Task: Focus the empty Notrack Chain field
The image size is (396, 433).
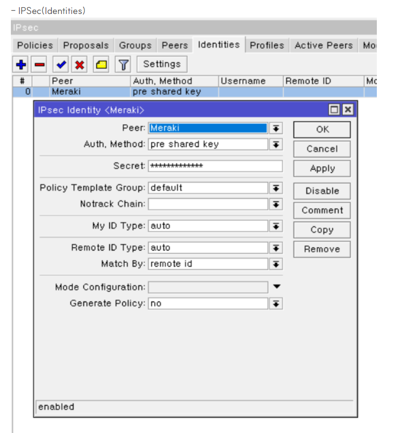Action: pos(208,204)
